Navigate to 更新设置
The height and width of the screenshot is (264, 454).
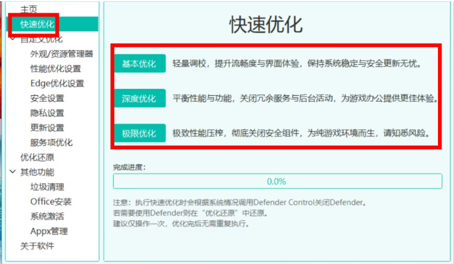[x=47, y=128]
